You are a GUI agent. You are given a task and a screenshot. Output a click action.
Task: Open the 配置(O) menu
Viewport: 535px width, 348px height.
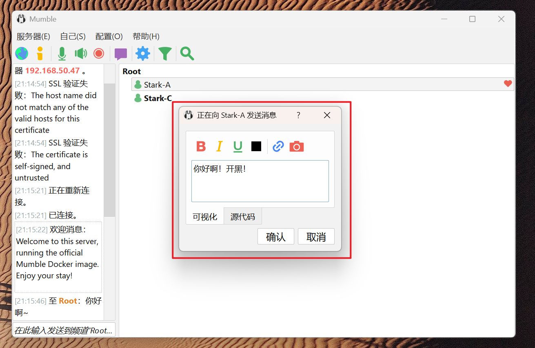(x=109, y=36)
